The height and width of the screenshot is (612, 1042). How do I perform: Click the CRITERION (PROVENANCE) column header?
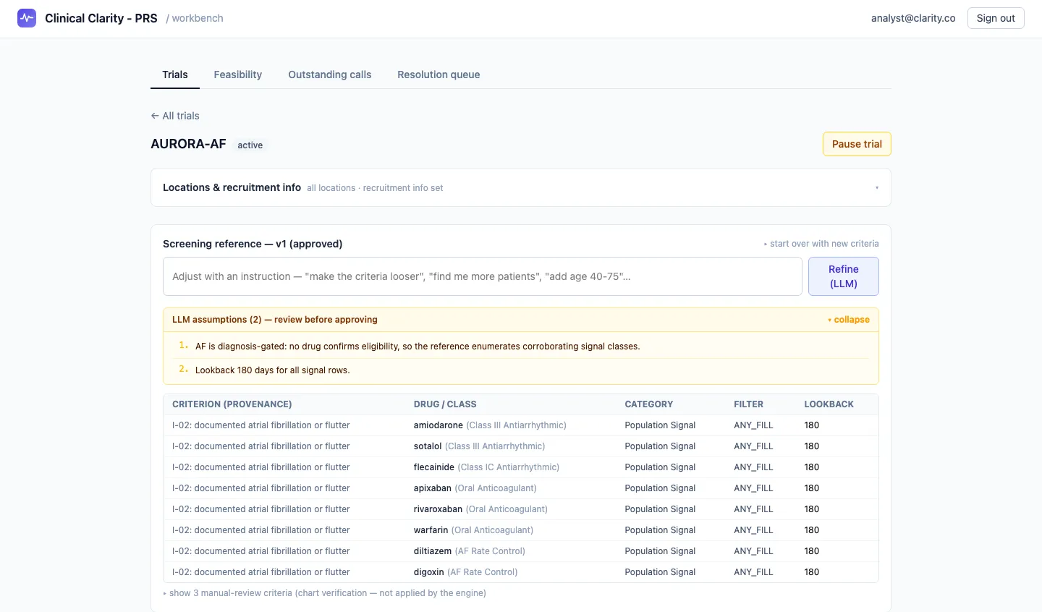232,404
